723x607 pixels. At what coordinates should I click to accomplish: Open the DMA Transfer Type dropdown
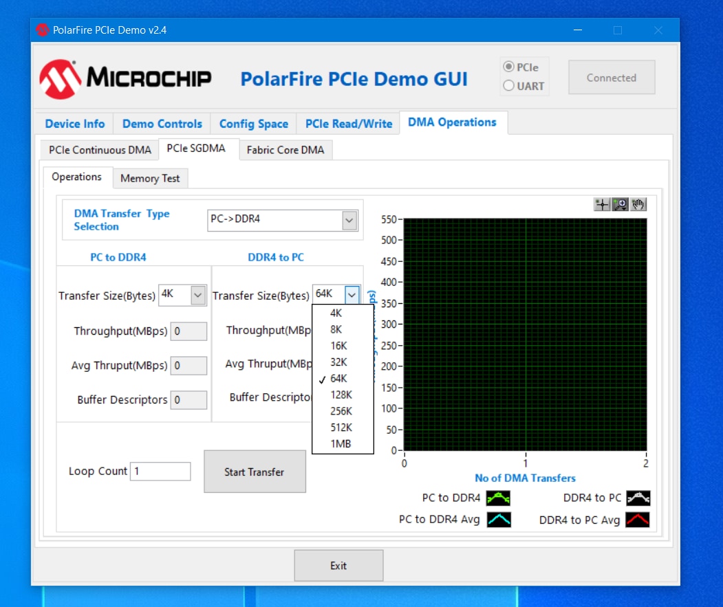click(x=349, y=220)
